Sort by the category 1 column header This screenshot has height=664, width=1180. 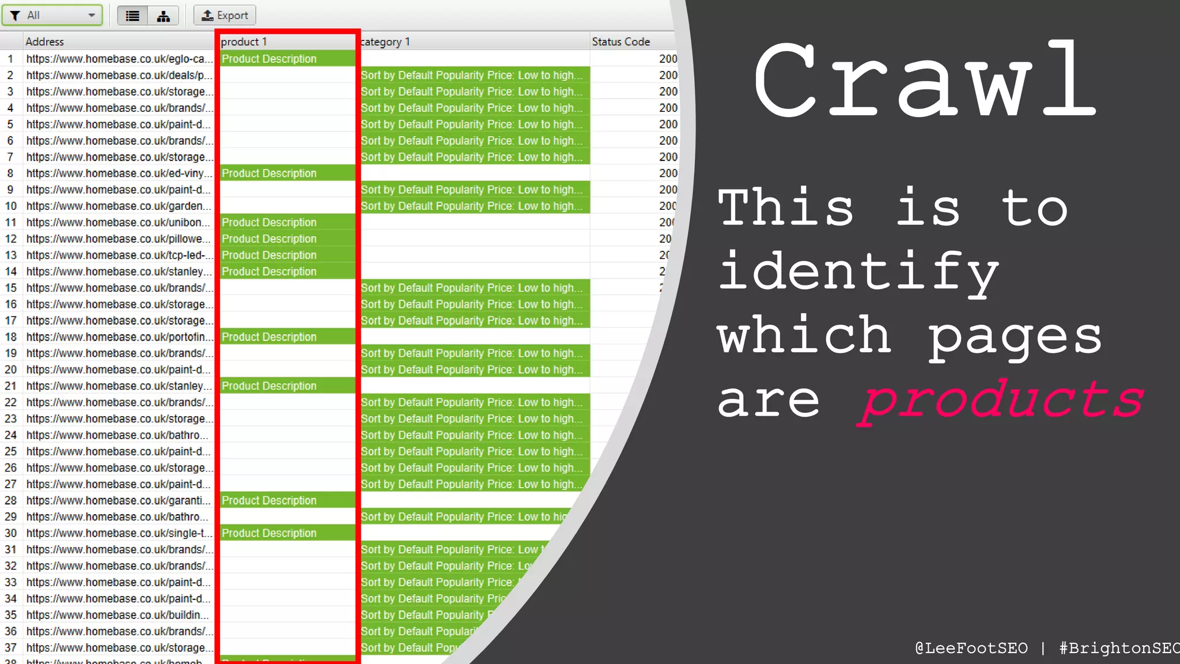[474, 41]
